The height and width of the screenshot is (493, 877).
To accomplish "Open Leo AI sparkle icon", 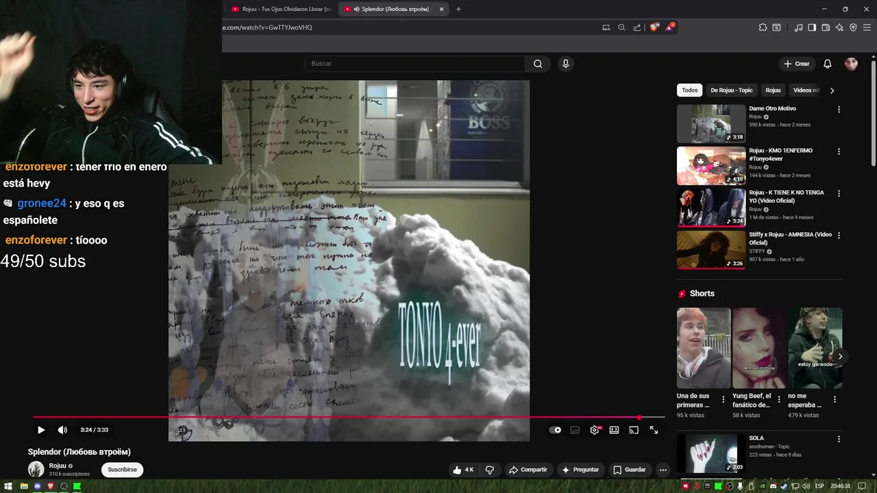I will (839, 27).
